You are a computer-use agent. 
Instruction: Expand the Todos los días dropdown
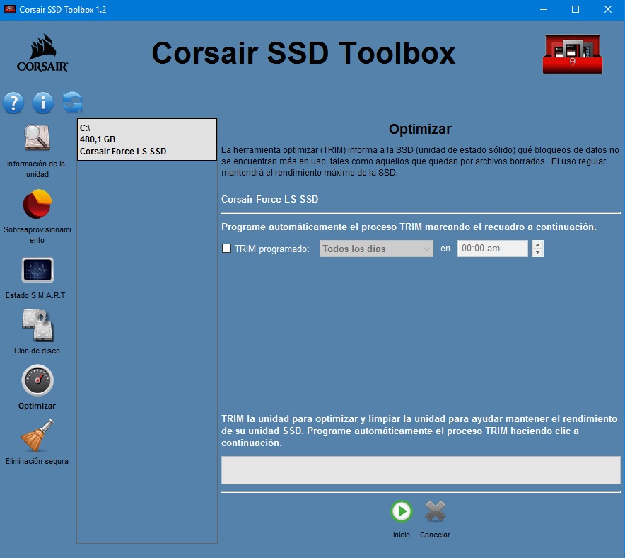[x=376, y=249]
